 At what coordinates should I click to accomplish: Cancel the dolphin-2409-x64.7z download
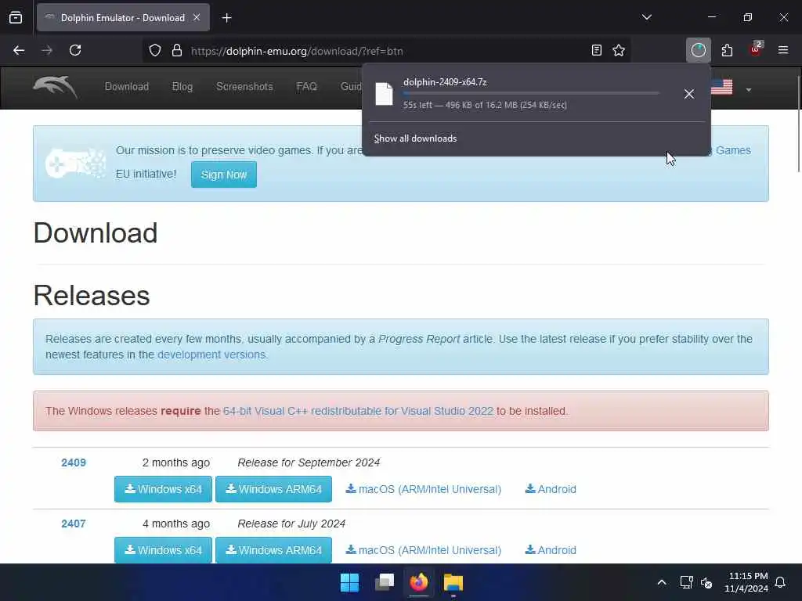coord(689,94)
